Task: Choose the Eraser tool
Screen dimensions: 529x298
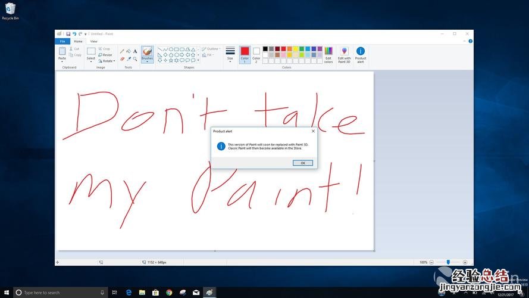Action: click(122, 59)
